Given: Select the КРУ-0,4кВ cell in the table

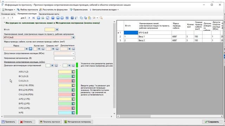Looking at the screenshot, I should (x=155, y=33).
